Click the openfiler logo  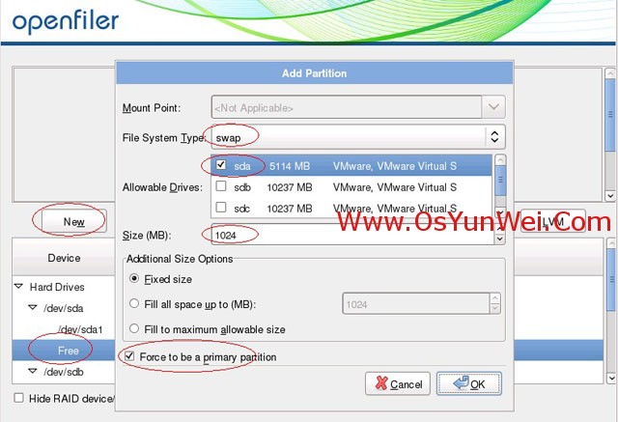(66, 21)
